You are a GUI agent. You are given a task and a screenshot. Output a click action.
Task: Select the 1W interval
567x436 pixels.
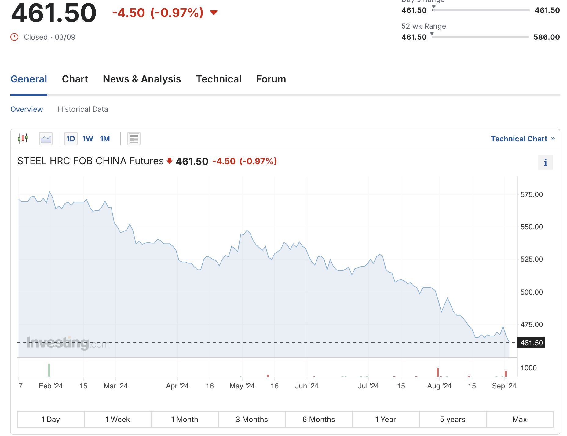point(88,139)
